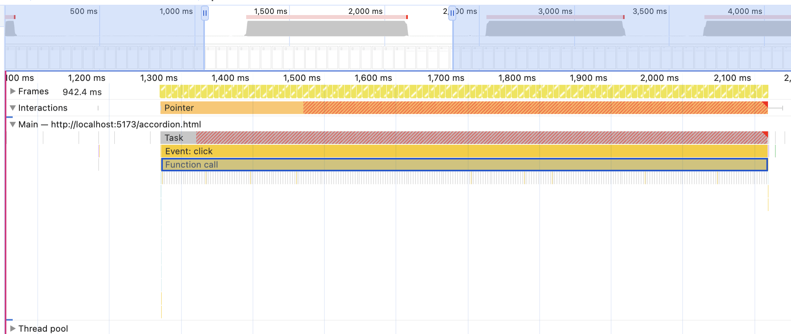791x334 pixels.
Task: Click selected CPU activity block in overview
Action: click(326, 29)
